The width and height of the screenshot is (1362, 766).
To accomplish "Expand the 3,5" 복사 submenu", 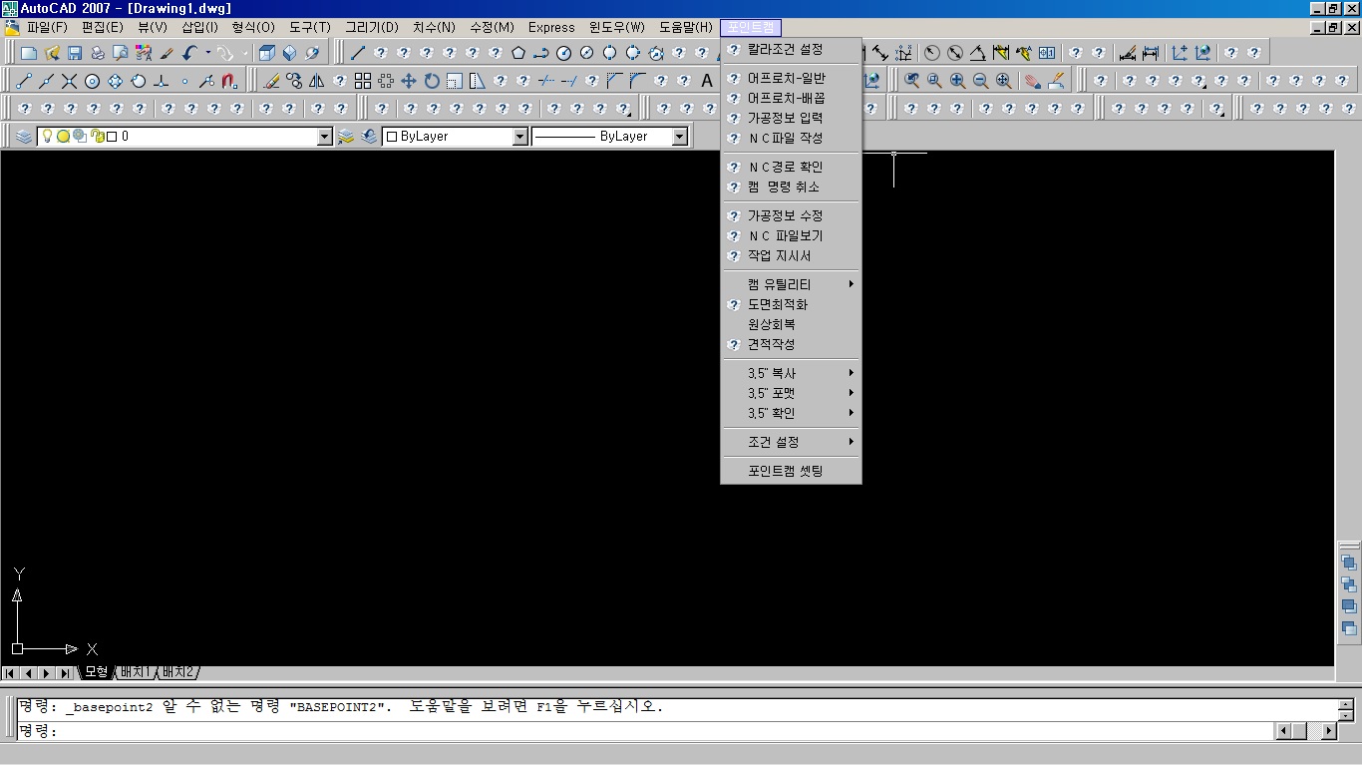I will (792, 373).
